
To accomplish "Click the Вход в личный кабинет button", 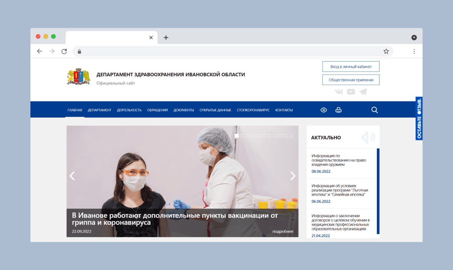I will click(x=351, y=66).
